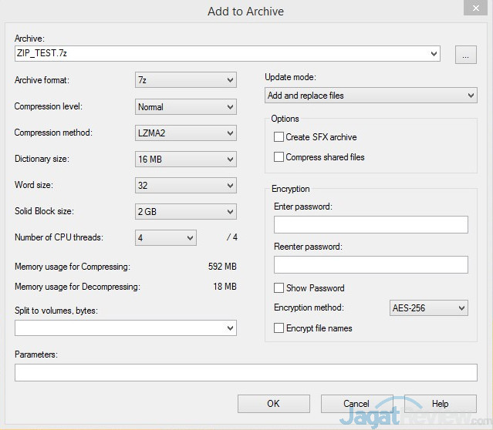Expand the Dictionary size dropdown

186,160
